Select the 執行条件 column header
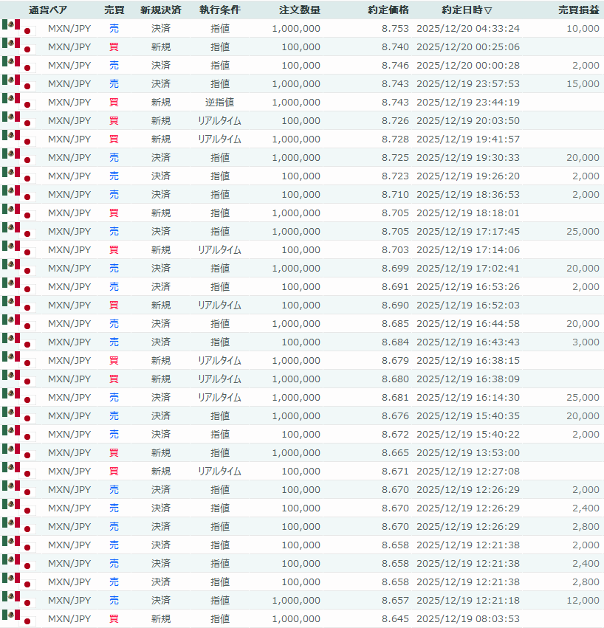This screenshot has height=628, width=604. (219, 10)
